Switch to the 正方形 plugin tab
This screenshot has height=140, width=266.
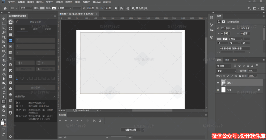pyautogui.click(x=48, y=29)
